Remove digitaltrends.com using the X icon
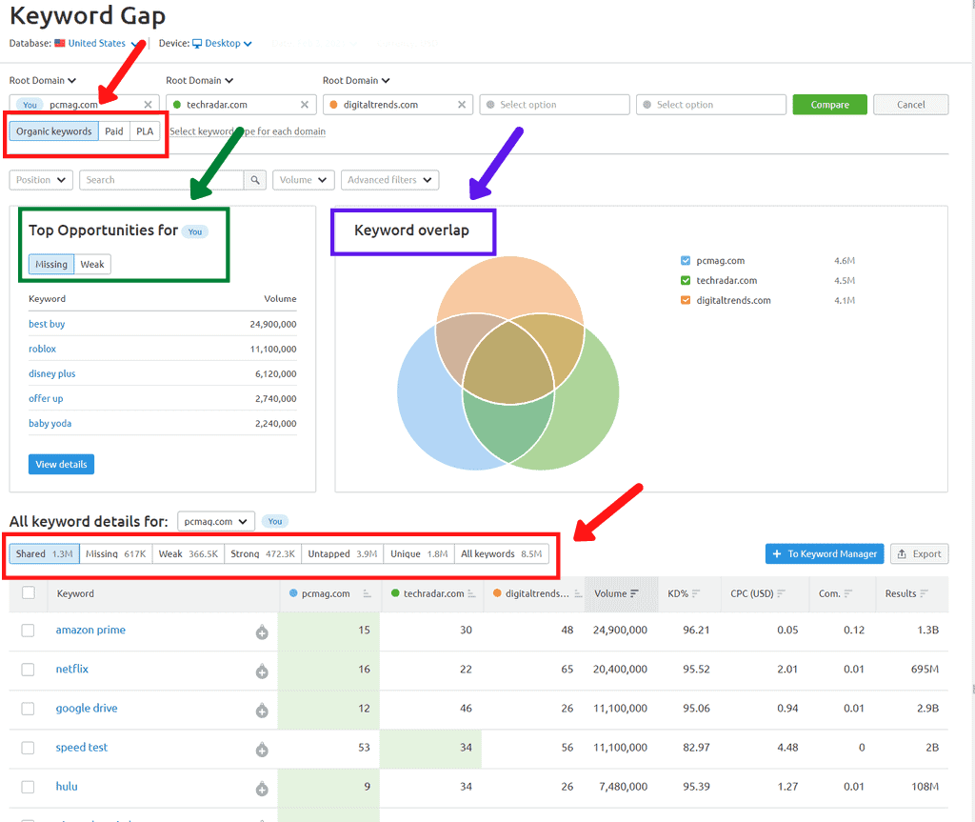This screenshot has height=822, width=975. point(462,105)
